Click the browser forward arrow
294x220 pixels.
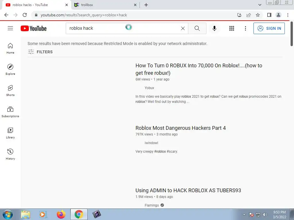[x=16, y=15]
